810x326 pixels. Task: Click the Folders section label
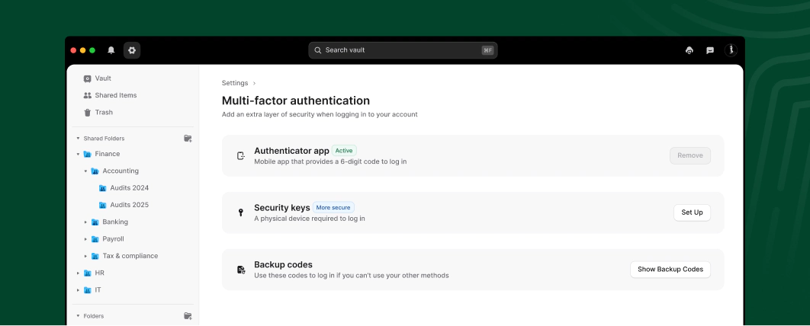pos(94,315)
